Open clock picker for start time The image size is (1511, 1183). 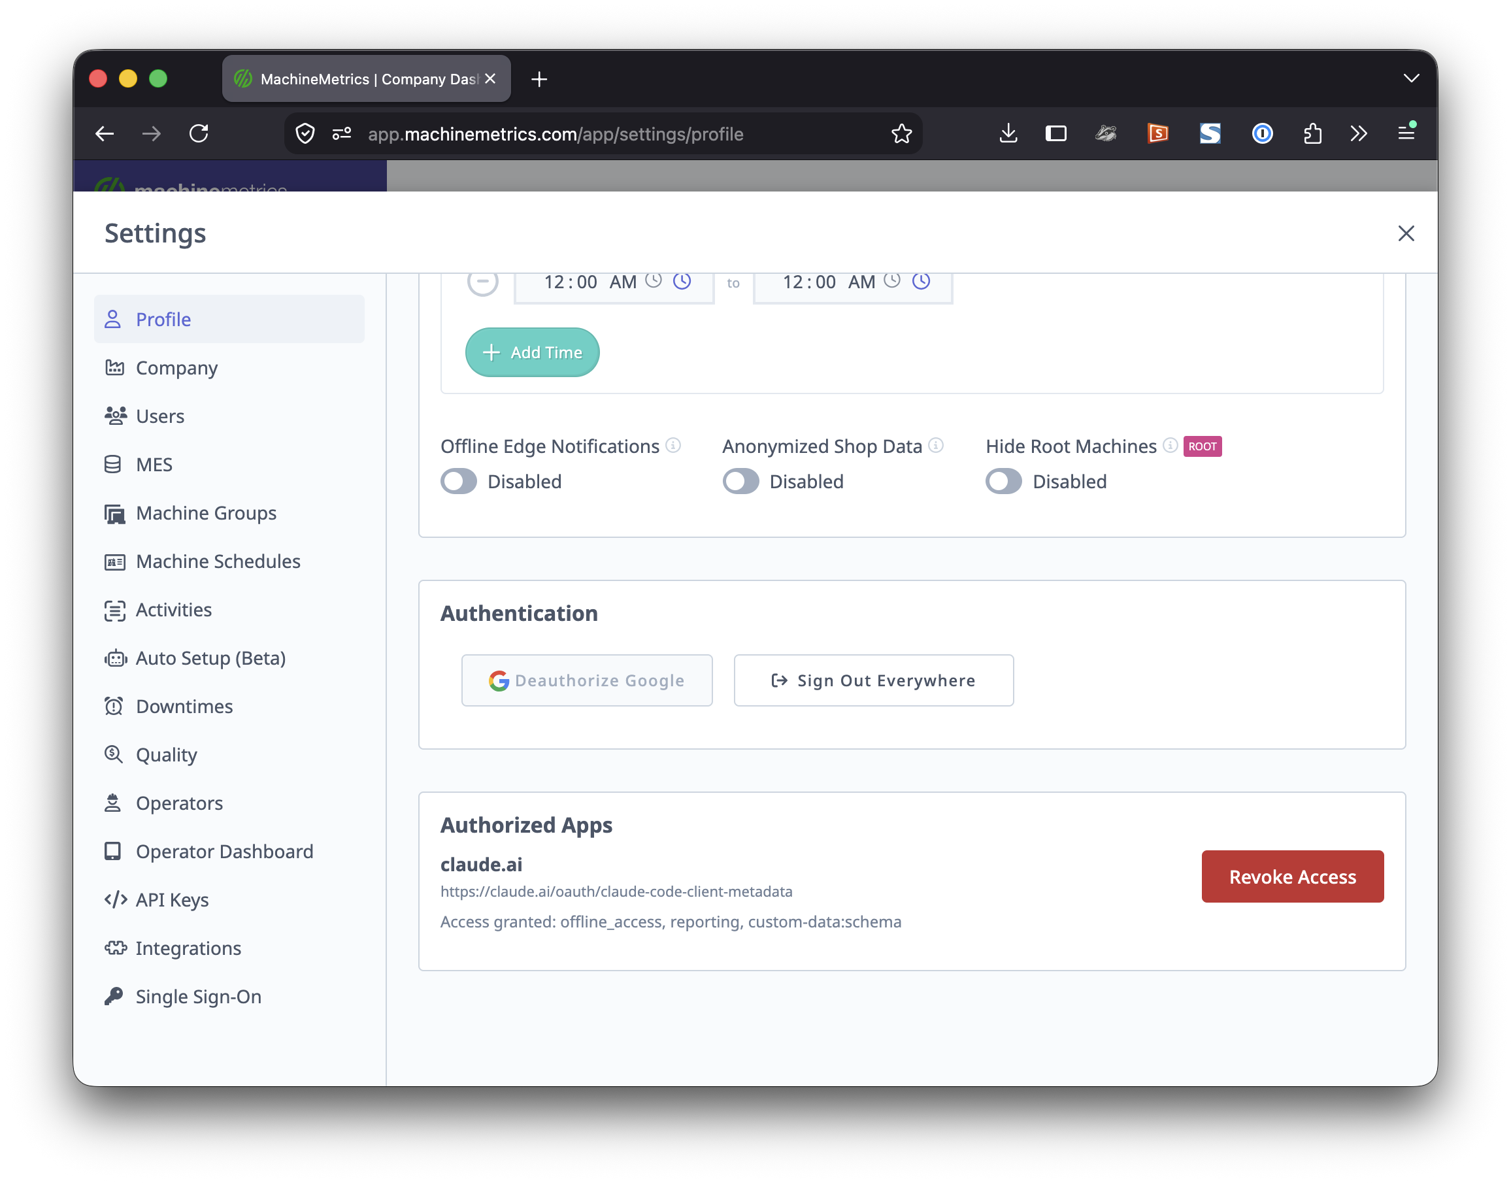tap(682, 280)
